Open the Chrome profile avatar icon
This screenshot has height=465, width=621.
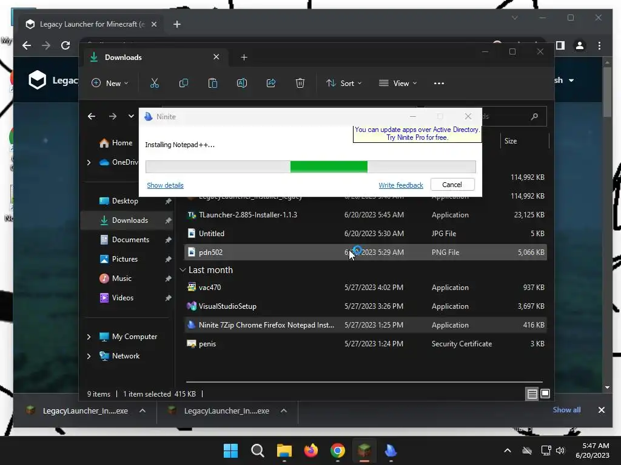[579, 45]
